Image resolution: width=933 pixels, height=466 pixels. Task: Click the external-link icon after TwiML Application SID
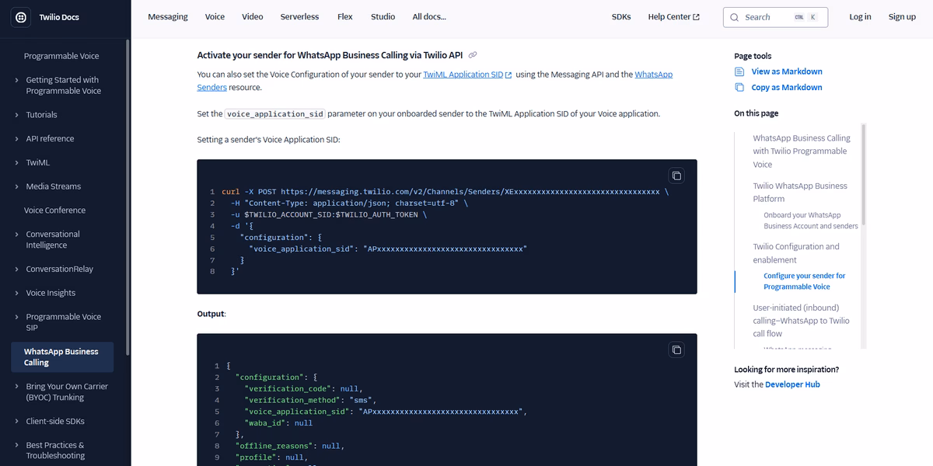coord(509,74)
